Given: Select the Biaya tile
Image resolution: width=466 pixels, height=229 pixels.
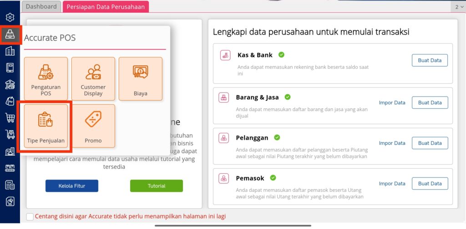Looking at the screenshot, I should pos(141,79).
